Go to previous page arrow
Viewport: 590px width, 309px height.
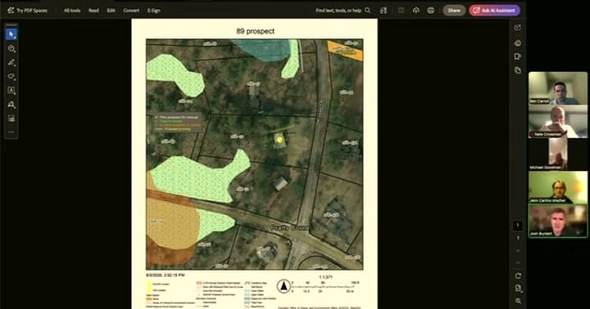click(518, 250)
